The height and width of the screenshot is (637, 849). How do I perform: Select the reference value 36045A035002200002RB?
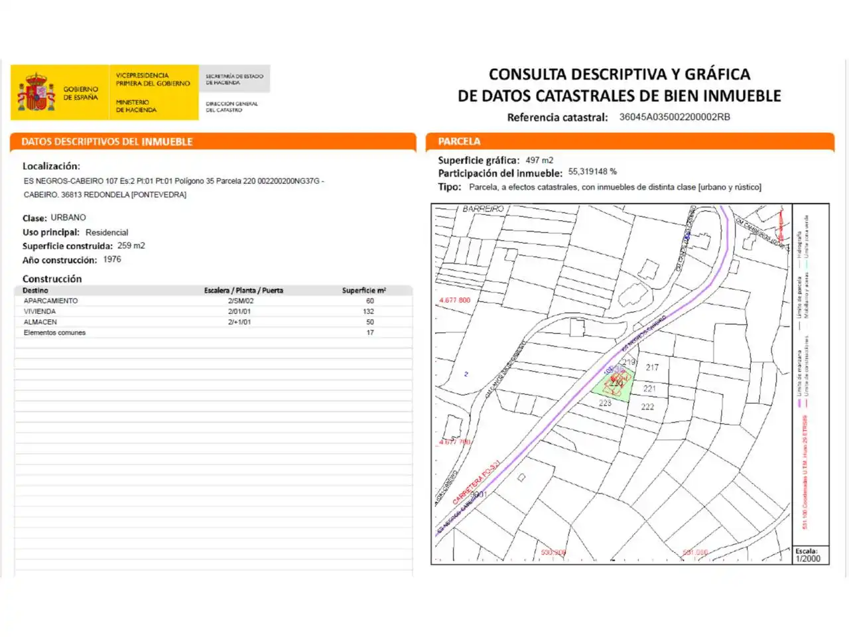click(x=675, y=117)
